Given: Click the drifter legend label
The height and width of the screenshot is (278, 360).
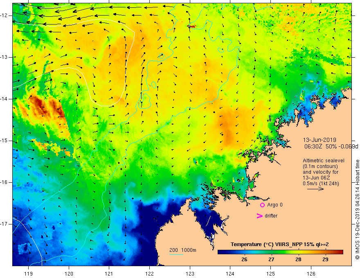Looking at the screenshot, I should 271,216.
